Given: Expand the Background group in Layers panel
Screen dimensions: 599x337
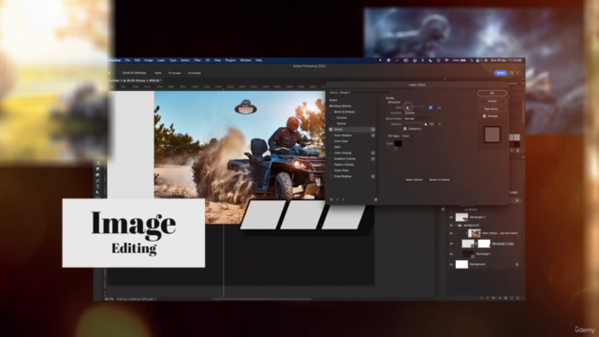Looking at the screenshot, I should pyautogui.click(x=456, y=226).
